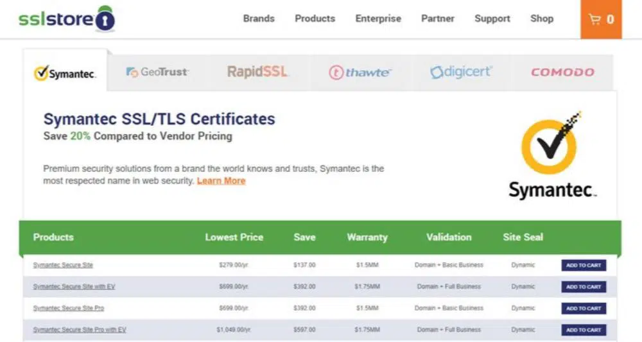Open the COMODO brand tab
642x342 pixels.
(x=562, y=73)
